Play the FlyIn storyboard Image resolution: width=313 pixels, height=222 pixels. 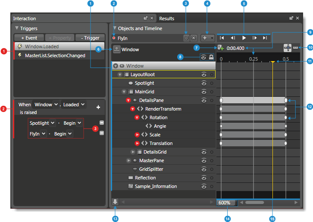(244, 38)
